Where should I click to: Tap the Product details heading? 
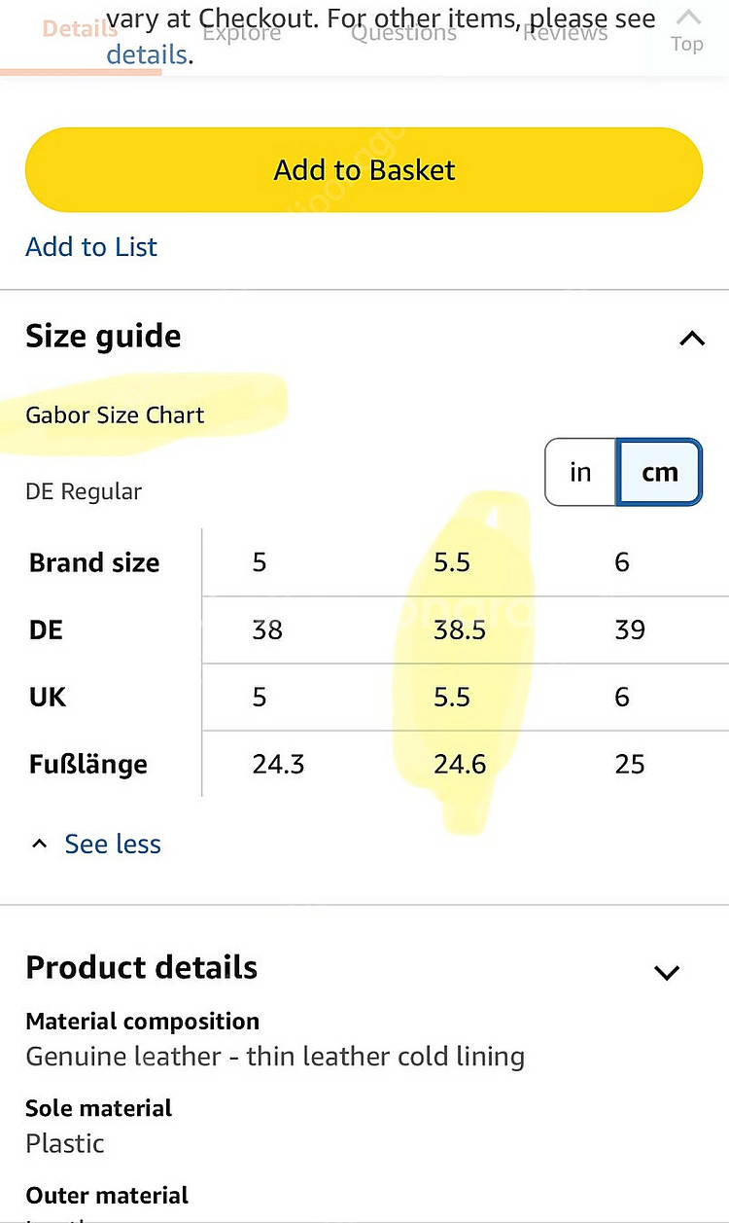[142, 968]
